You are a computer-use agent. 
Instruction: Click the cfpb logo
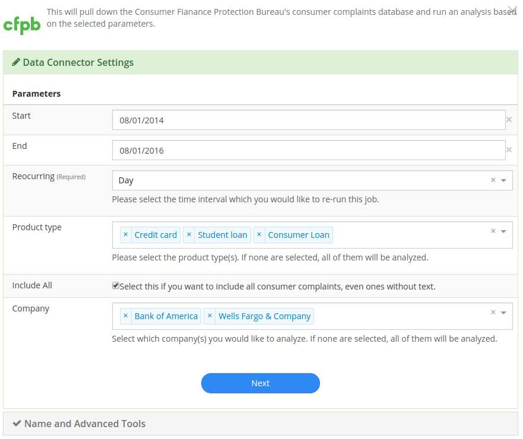[22, 25]
